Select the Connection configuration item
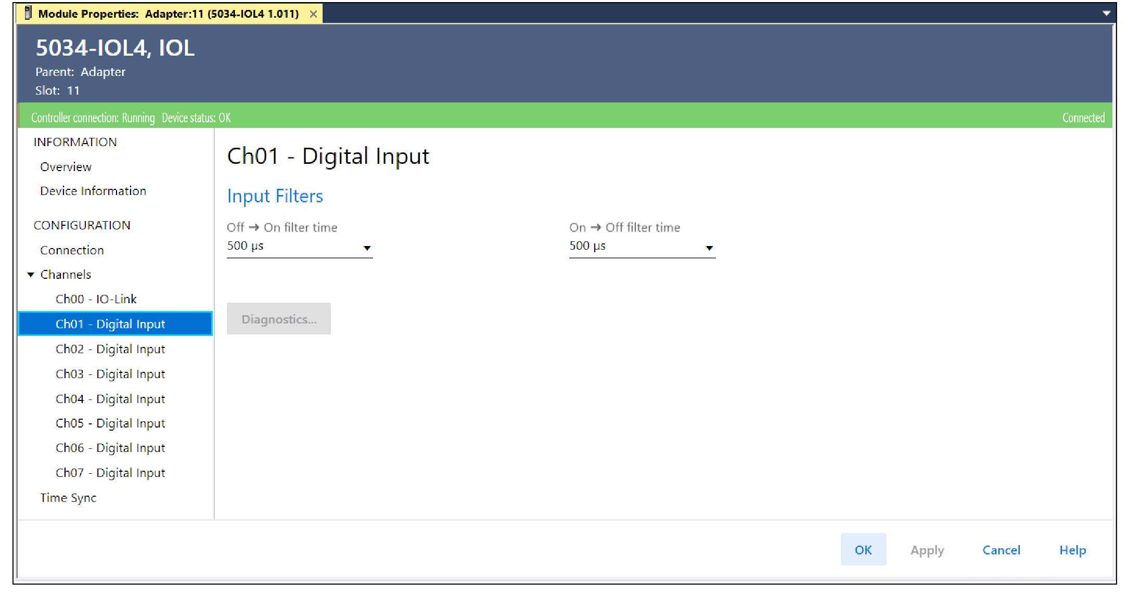The height and width of the screenshot is (595, 1128). point(72,250)
